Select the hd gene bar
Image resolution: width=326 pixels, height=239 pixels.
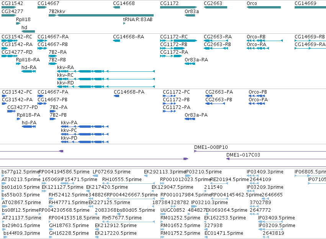[28, 31]
